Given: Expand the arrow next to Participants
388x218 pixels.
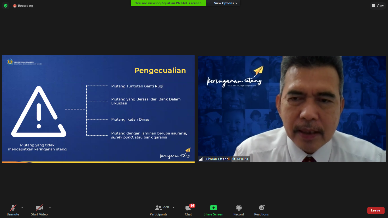Looking at the screenshot, I should coord(174,208).
